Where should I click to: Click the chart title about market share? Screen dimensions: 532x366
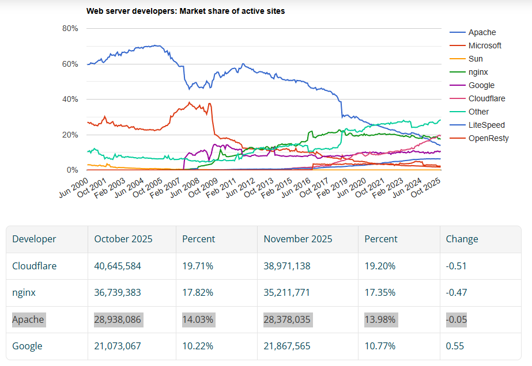coord(185,11)
